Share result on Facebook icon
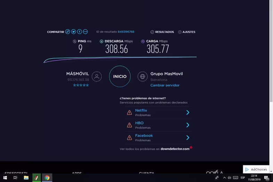The height and width of the screenshot is (182, 273). point(80,32)
